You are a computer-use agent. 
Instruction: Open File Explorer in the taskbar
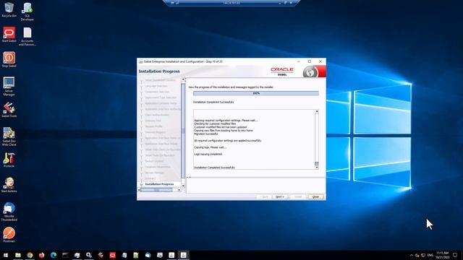point(18,255)
